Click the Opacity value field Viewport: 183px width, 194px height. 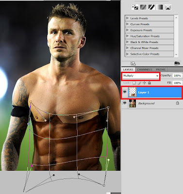pyautogui.click(x=177, y=76)
